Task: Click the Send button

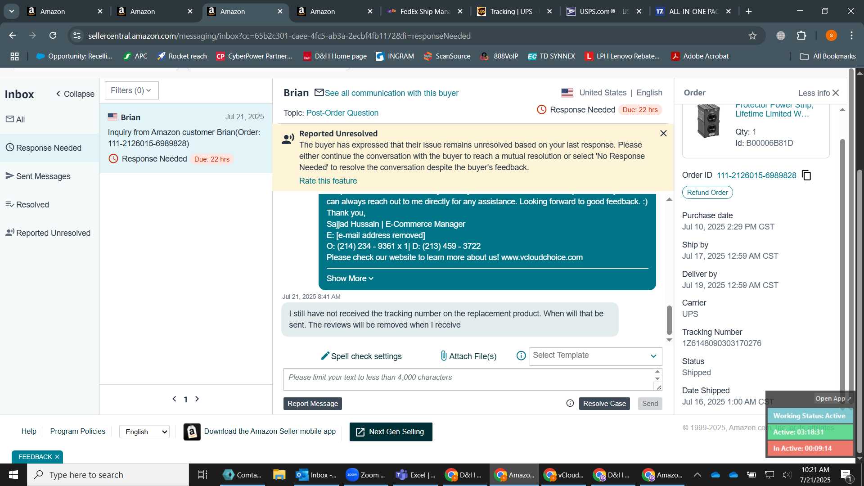Action: click(x=650, y=403)
